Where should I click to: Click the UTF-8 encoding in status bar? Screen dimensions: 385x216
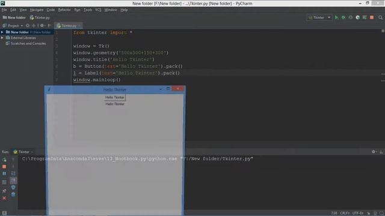(x=358, y=213)
